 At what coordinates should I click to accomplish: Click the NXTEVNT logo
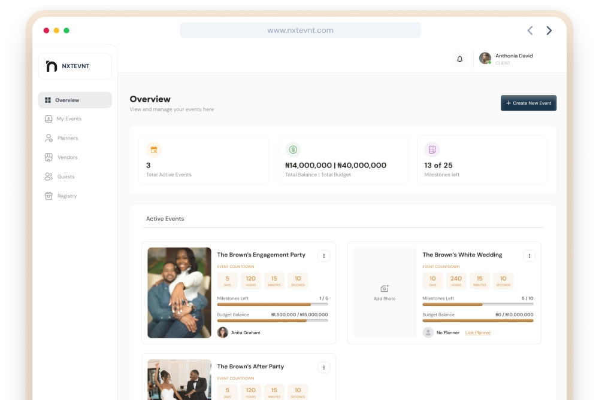coord(75,66)
